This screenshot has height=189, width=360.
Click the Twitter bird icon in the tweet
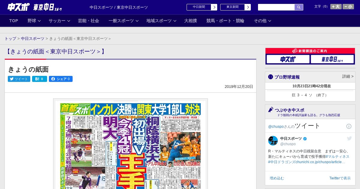[x=349, y=138]
